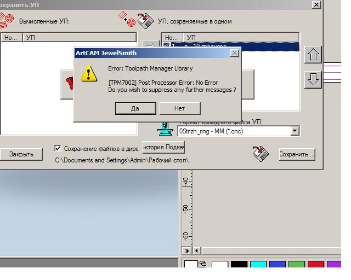Image resolution: width=351 pixels, height=280 pixels.
Task: Click the Но... column header in right list
Action: pos(172,37)
